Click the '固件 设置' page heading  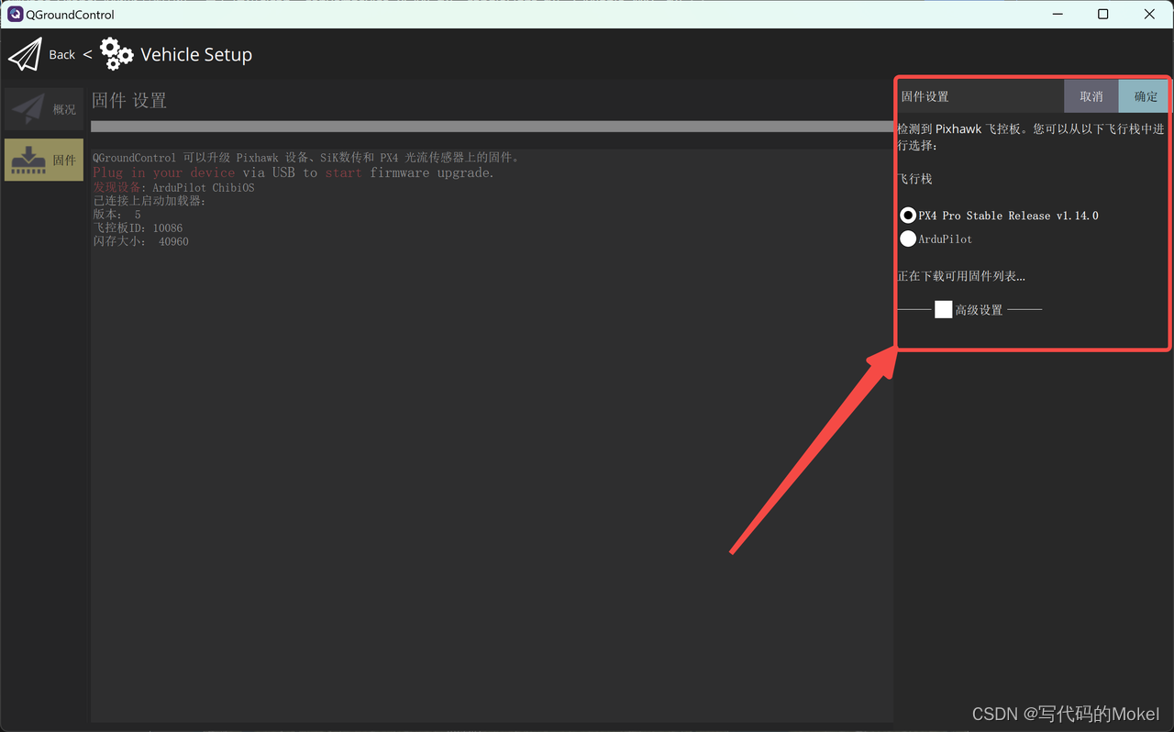point(129,101)
